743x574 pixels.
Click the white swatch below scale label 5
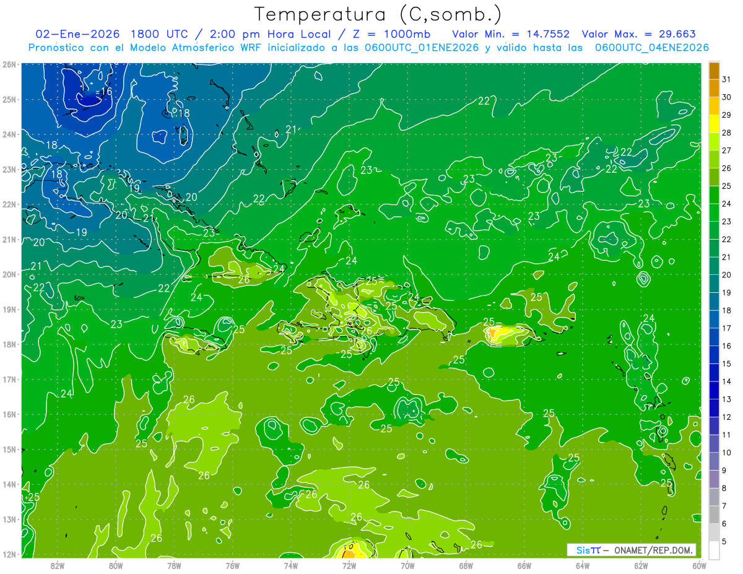[x=714, y=550]
